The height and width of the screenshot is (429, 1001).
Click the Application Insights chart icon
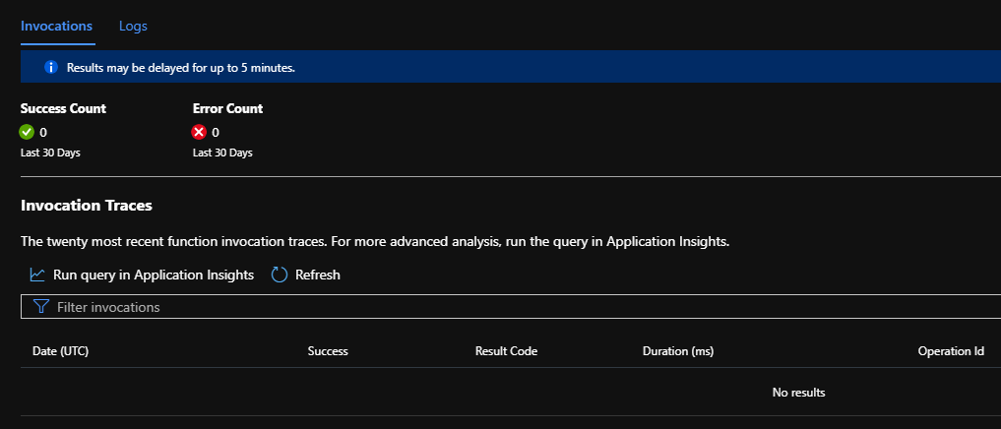pyautogui.click(x=37, y=276)
